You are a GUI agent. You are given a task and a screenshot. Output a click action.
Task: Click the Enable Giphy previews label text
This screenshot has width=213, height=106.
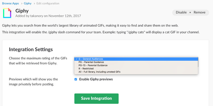tap(96, 79)
